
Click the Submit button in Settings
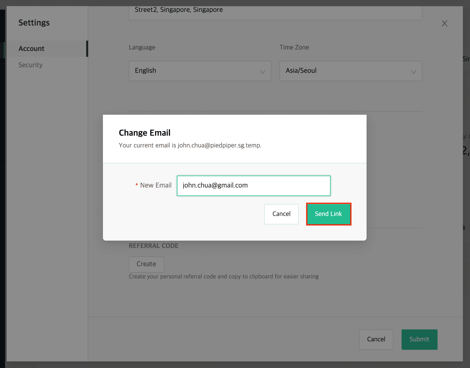click(x=419, y=339)
